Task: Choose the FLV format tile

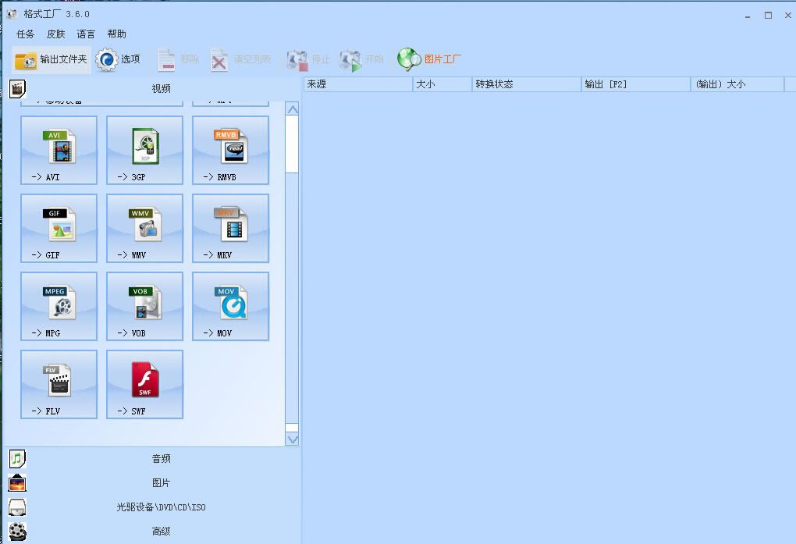Action: 59,384
